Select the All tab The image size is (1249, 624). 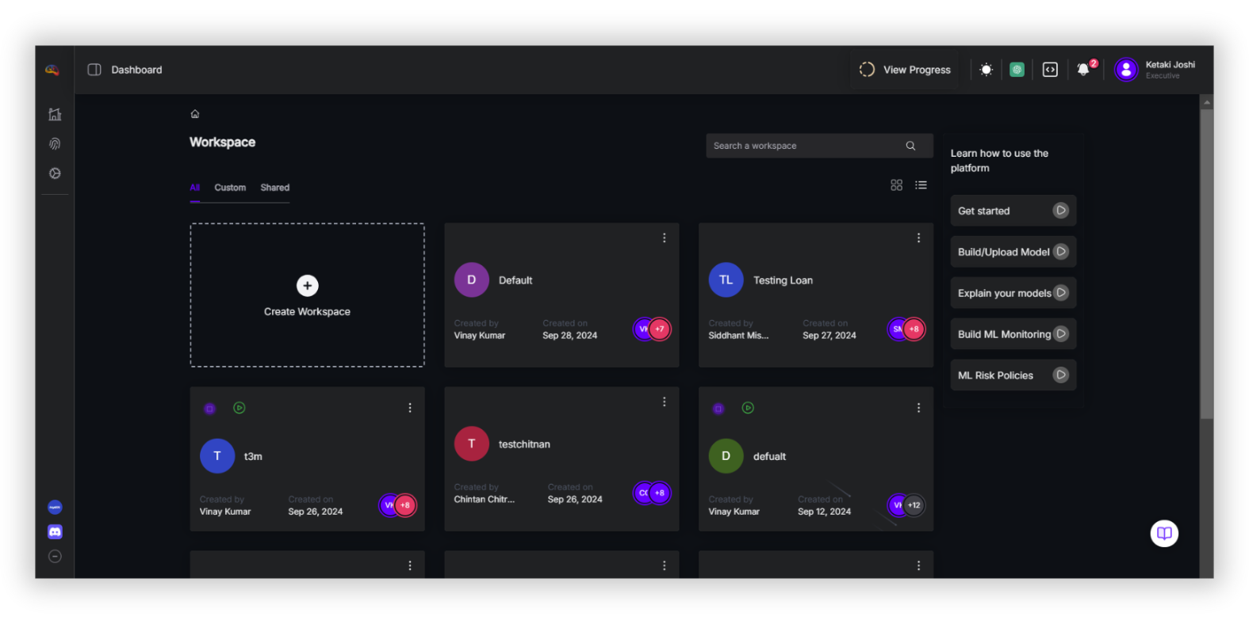[194, 188]
